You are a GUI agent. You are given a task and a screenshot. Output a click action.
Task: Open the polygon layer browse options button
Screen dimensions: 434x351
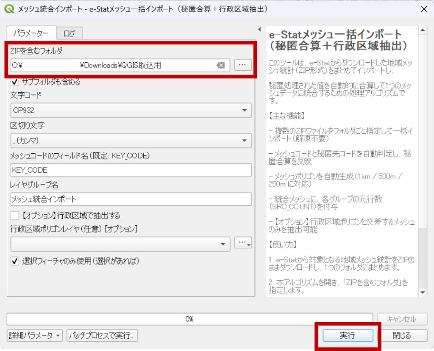(243, 243)
